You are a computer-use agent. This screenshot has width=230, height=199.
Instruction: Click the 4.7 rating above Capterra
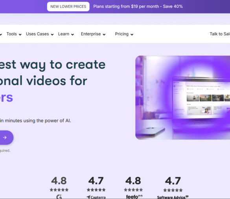click(x=96, y=180)
